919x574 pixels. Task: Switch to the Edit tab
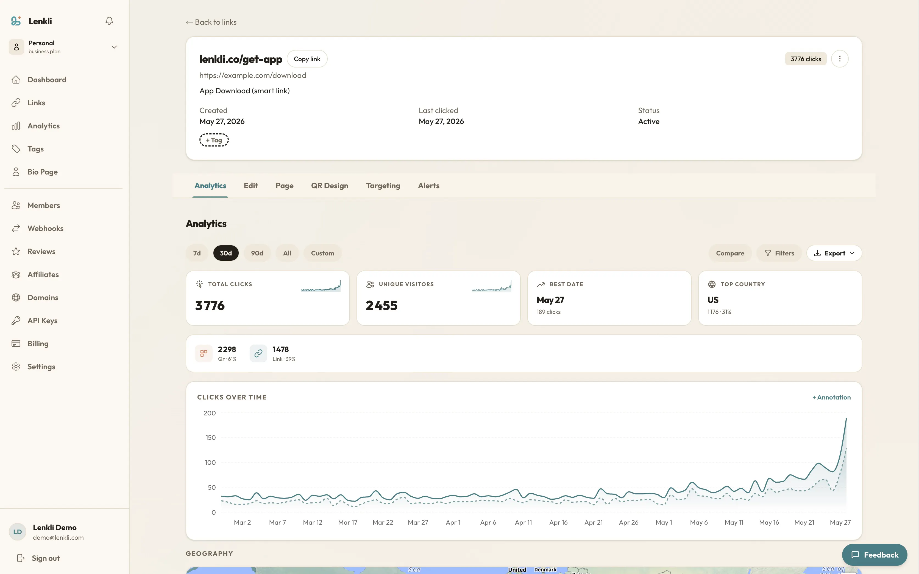[x=251, y=186]
